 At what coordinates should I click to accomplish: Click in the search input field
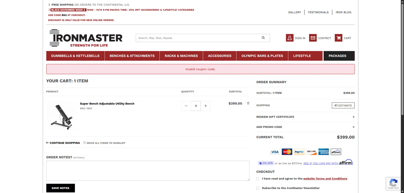(199, 38)
